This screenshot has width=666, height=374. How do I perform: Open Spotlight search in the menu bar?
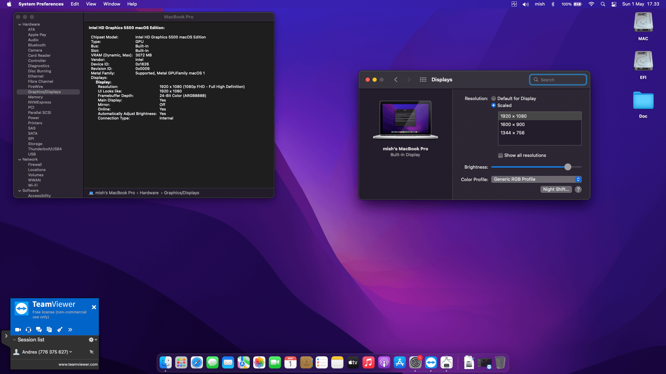[603, 4]
